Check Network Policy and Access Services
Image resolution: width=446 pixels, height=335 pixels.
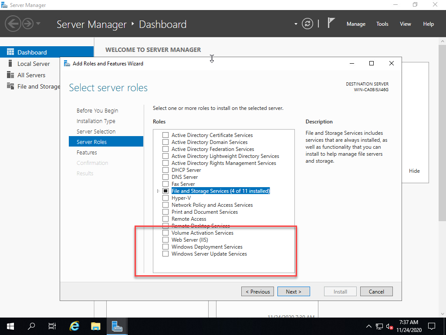(165, 205)
